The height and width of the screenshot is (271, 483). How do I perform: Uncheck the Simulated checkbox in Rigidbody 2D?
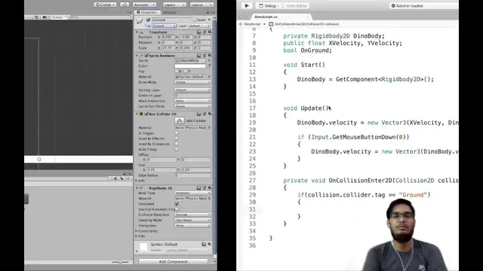point(177,204)
